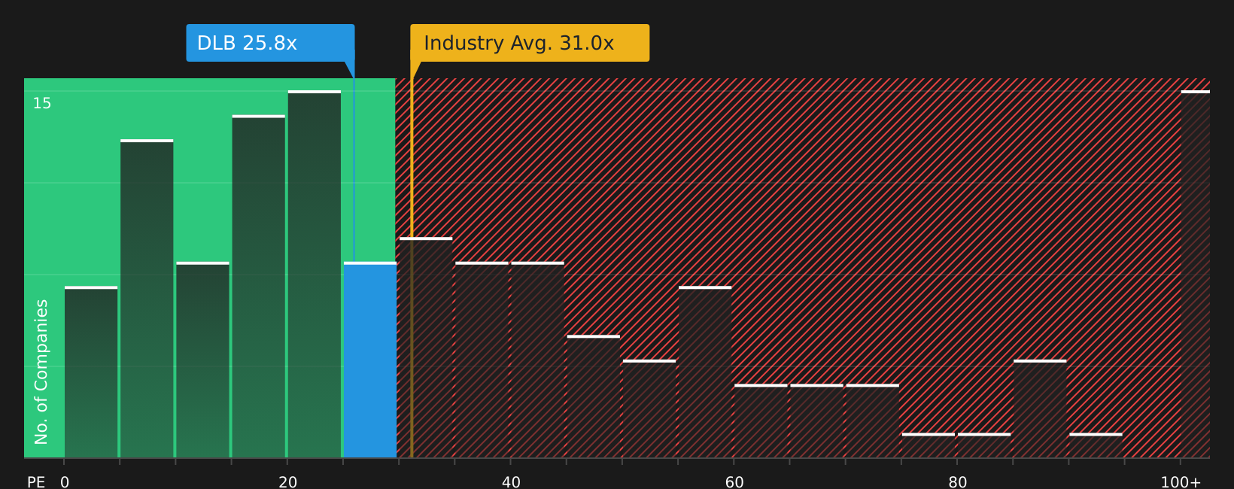
Task: Click the No. of Companies axis label
Action: click(x=41, y=372)
